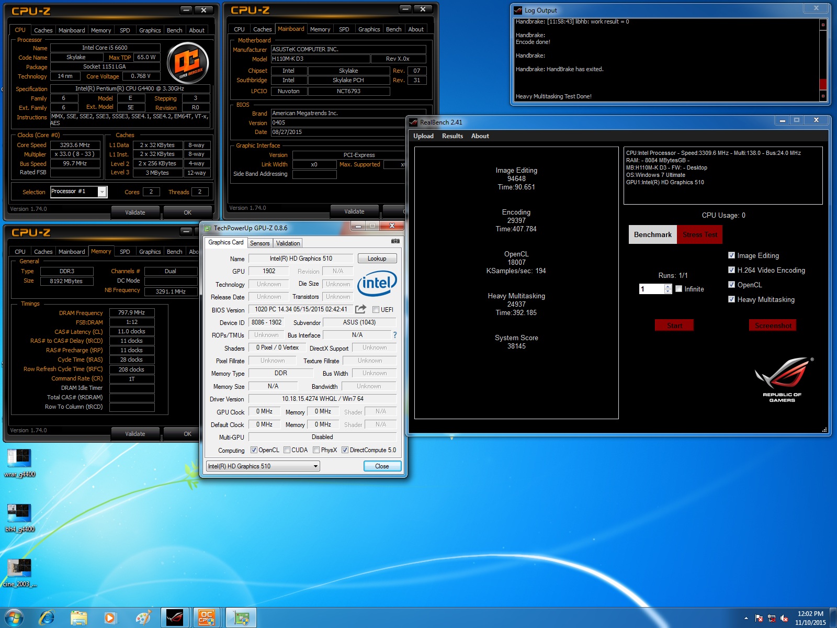This screenshot has width=837, height=628.
Task: Increase Runs count with up arrow
Action: 668,286
